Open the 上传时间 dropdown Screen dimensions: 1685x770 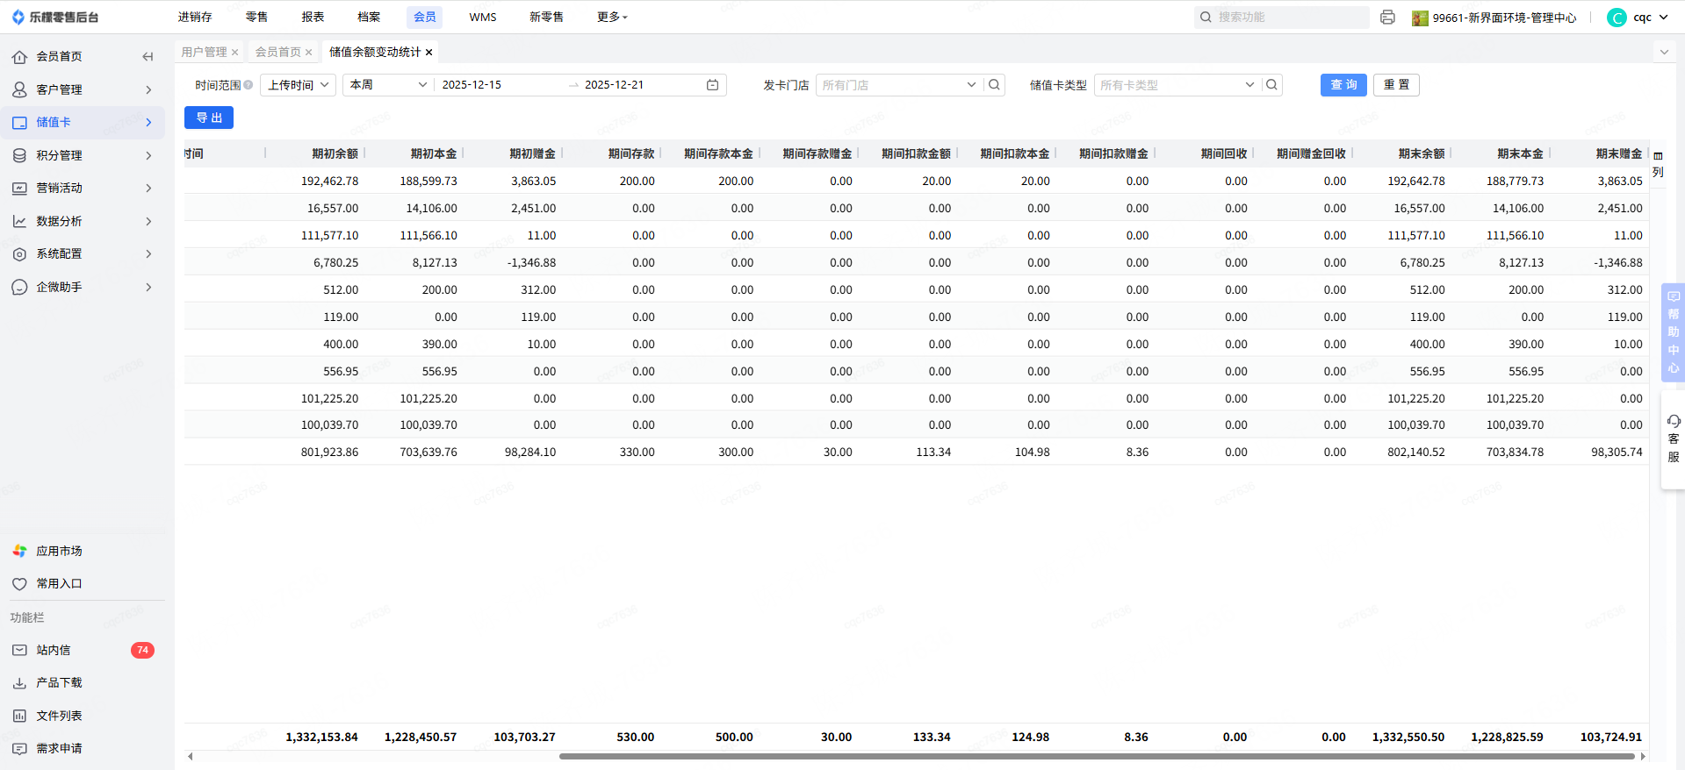pyautogui.click(x=298, y=85)
